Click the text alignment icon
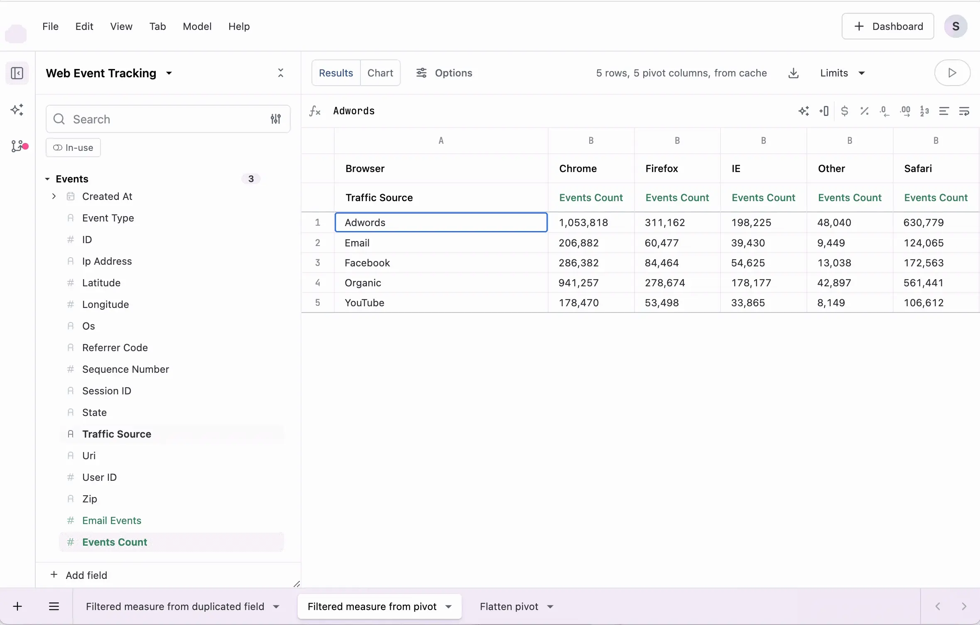Viewport: 980px width, 625px height. click(944, 111)
